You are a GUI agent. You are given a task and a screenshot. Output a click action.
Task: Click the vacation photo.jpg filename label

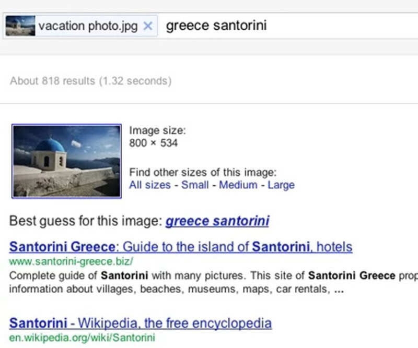(x=88, y=26)
